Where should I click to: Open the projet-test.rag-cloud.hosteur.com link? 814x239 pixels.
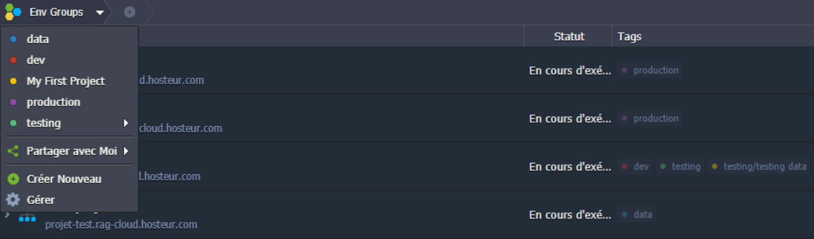coord(121,224)
